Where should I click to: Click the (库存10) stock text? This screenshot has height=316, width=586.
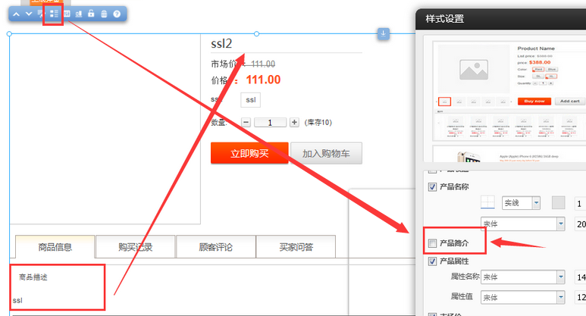pos(318,123)
